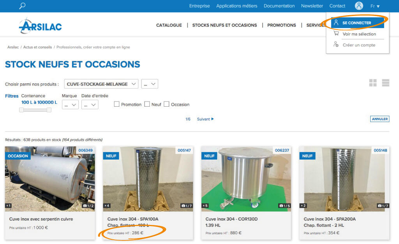Click quantity badge ×1 on serpentin cuivre card
The image size is (399, 244).
(9, 205)
